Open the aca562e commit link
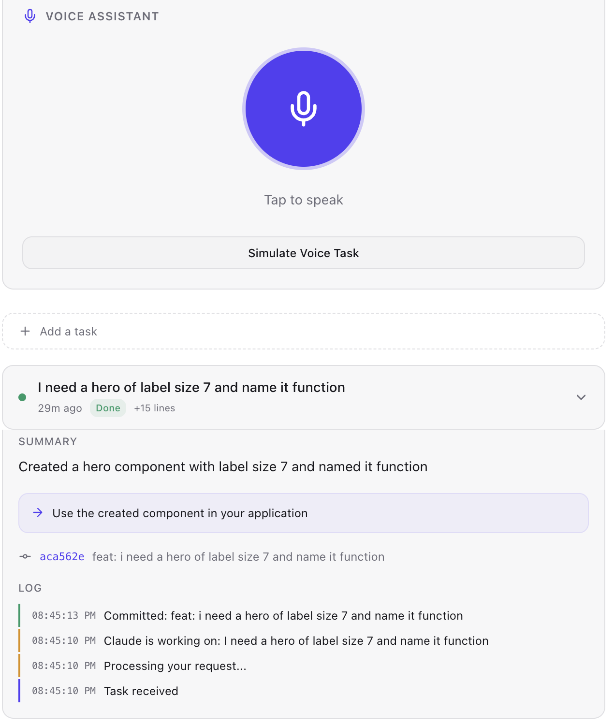The width and height of the screenshot is (614, 726). point(62,556)
